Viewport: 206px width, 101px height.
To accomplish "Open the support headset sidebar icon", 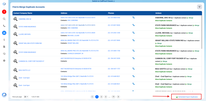I will 4,54.
